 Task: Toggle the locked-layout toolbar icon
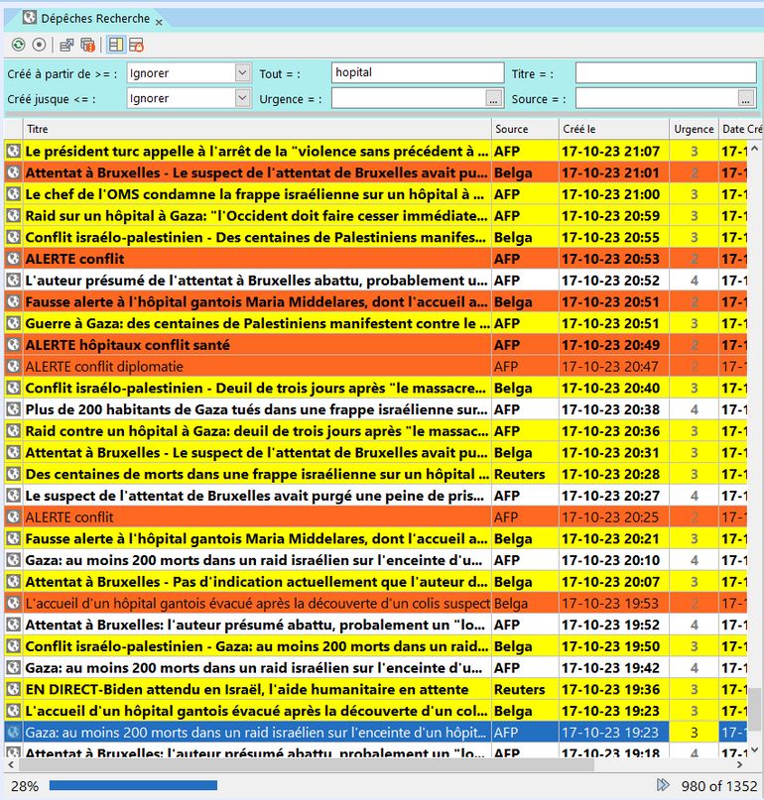coord(137,45)
